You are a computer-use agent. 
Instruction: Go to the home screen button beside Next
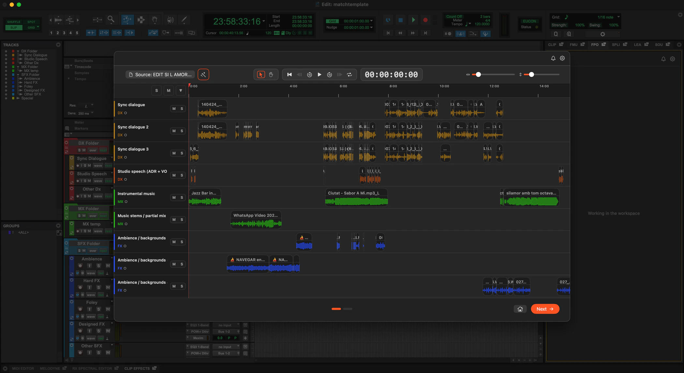[x=520, y=309]
